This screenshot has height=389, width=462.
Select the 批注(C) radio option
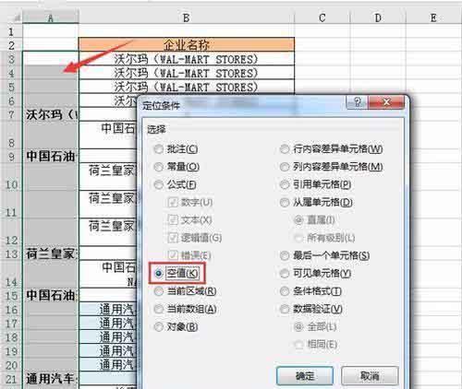point(159,149)
